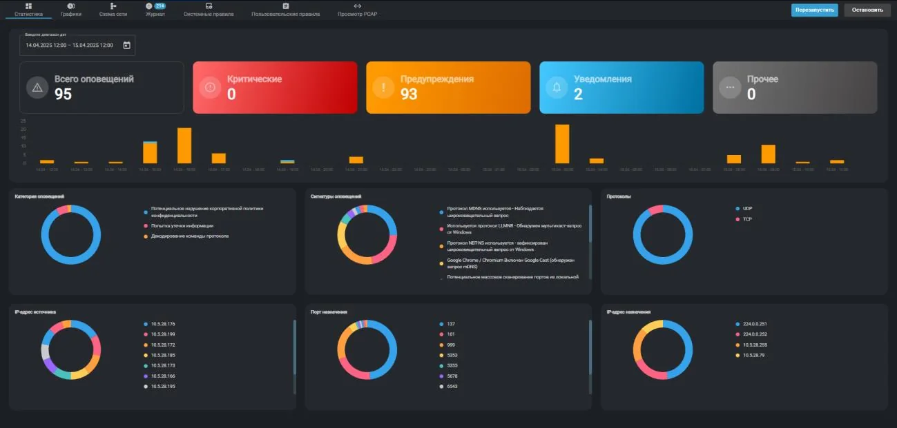The height and width of the screenshot is (428, 897).
Task: Click the exclamation circle icon on Критические card
Action: tap(210, 88)
